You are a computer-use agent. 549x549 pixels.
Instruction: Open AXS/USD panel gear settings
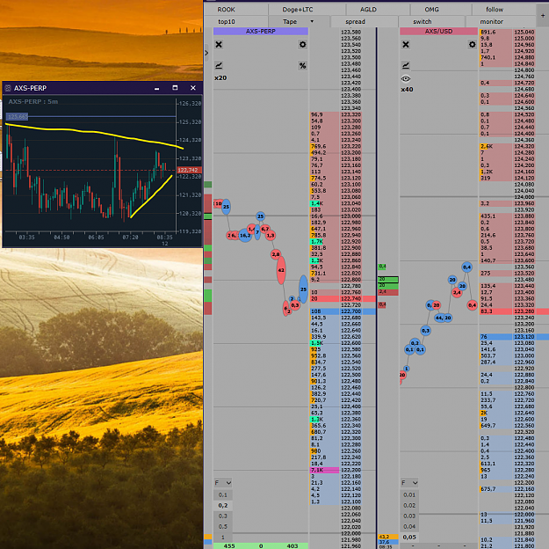[473, 45]
